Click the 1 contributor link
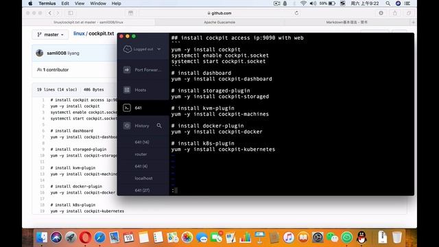Viewport: 439px width, 247px height. pos(53,70)
